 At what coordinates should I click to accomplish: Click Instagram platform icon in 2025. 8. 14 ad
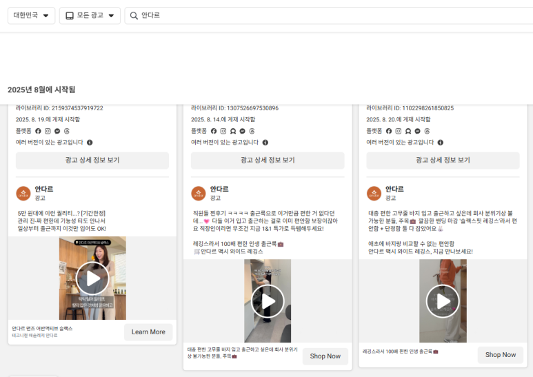[223, 131]
